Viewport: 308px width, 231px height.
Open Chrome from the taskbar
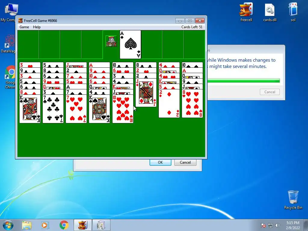pyautogui.click(x=64, y=225)
